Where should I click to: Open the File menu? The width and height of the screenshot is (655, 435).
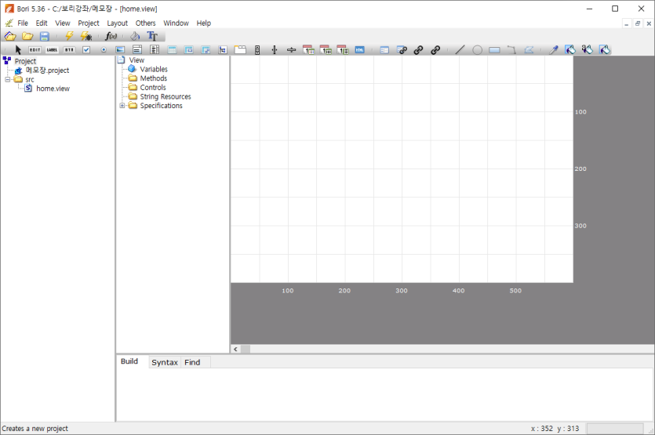tap(23, 24)
